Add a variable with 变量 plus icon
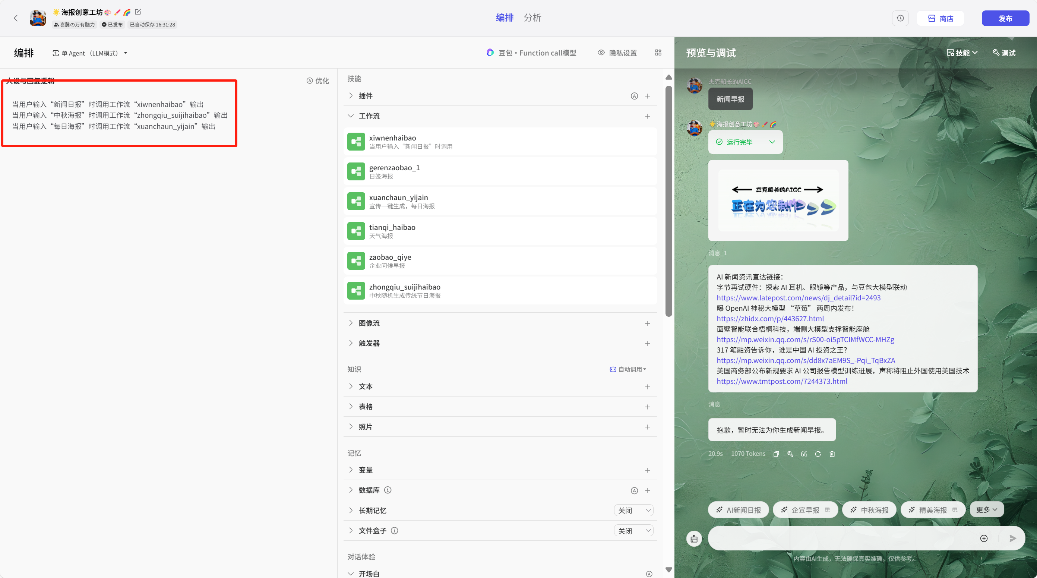The height and width of the screenshot is (578, 1037). coord(647,470)
